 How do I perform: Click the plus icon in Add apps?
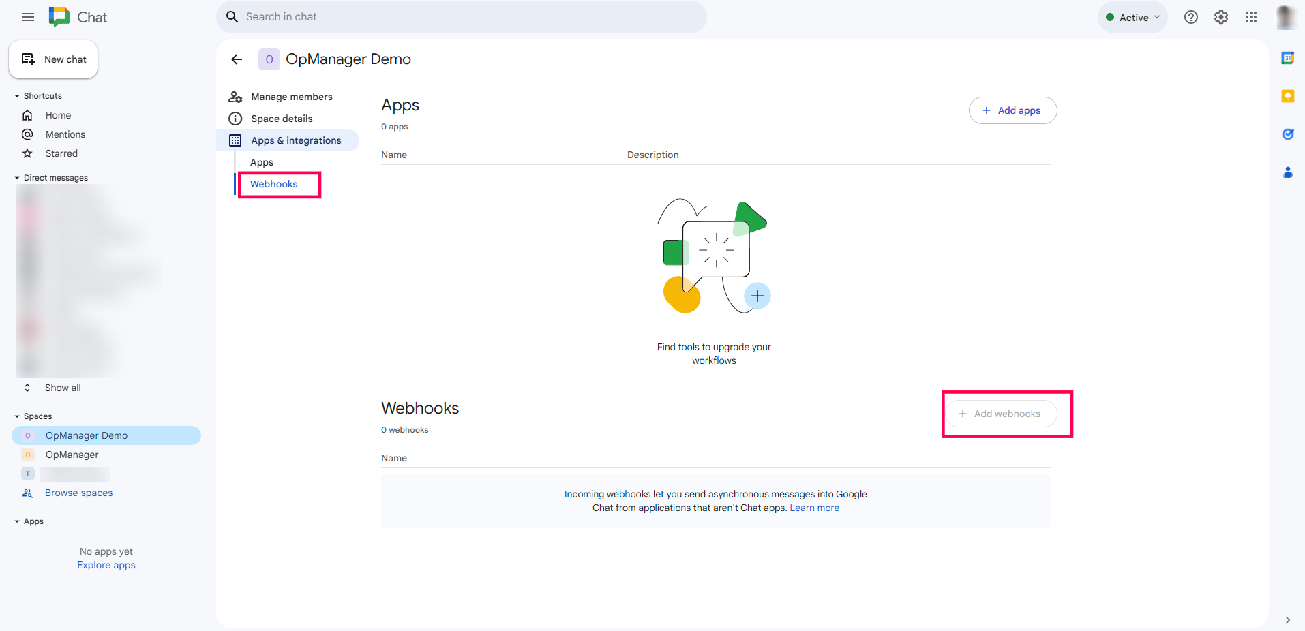pyautogui.click(x=987, y=110)
